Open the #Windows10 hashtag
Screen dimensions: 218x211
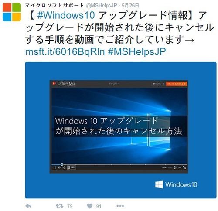[66, 15]
